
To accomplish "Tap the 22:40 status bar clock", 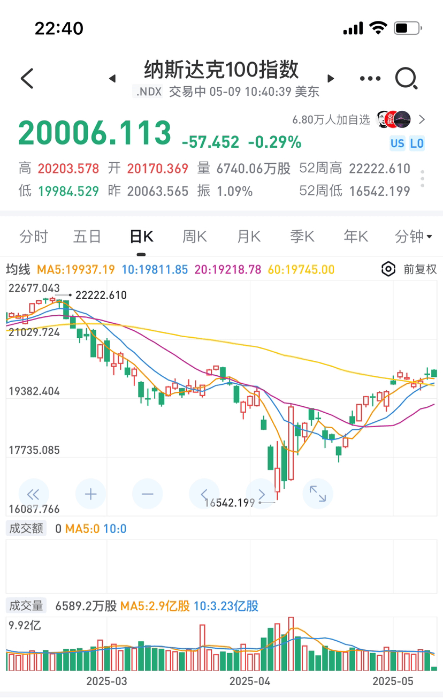I will click(x=59, y=28).
